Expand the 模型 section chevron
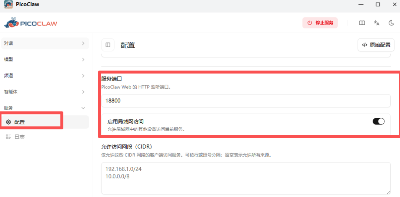400x197 pixels. coord(83,60)
